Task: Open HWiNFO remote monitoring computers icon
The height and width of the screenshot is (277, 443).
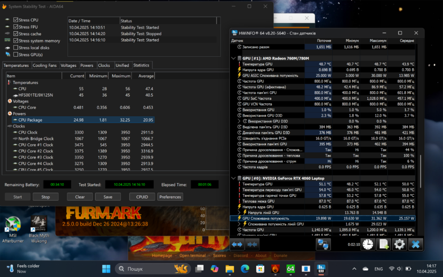Action: [323, 245]
